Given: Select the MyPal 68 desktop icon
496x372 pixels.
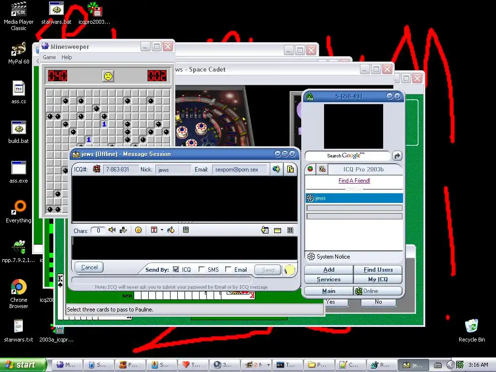Looking at the screenshot, I should [19, 54].
